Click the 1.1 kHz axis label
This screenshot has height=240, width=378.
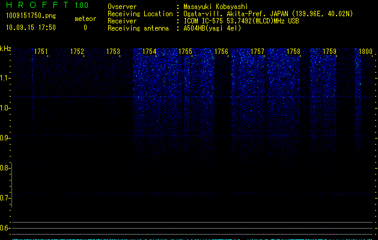coord(4,78)
